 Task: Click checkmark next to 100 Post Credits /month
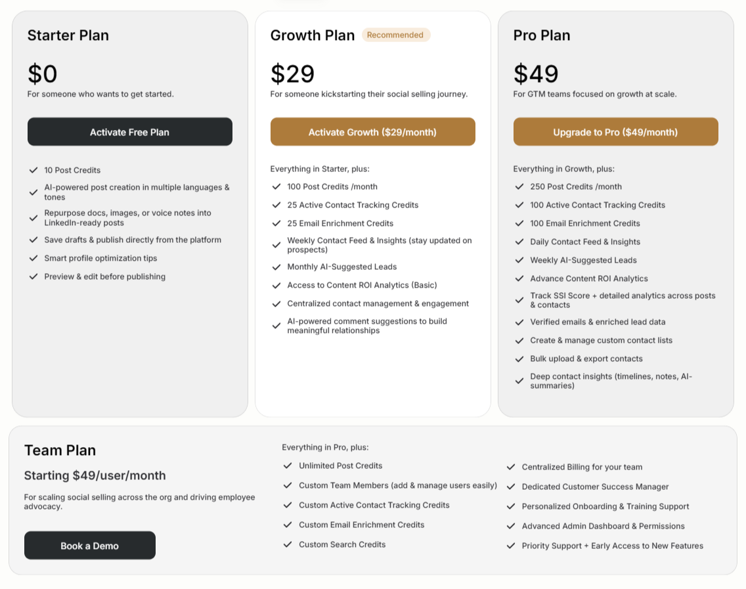pyautogui.click(x=276, y=186)
